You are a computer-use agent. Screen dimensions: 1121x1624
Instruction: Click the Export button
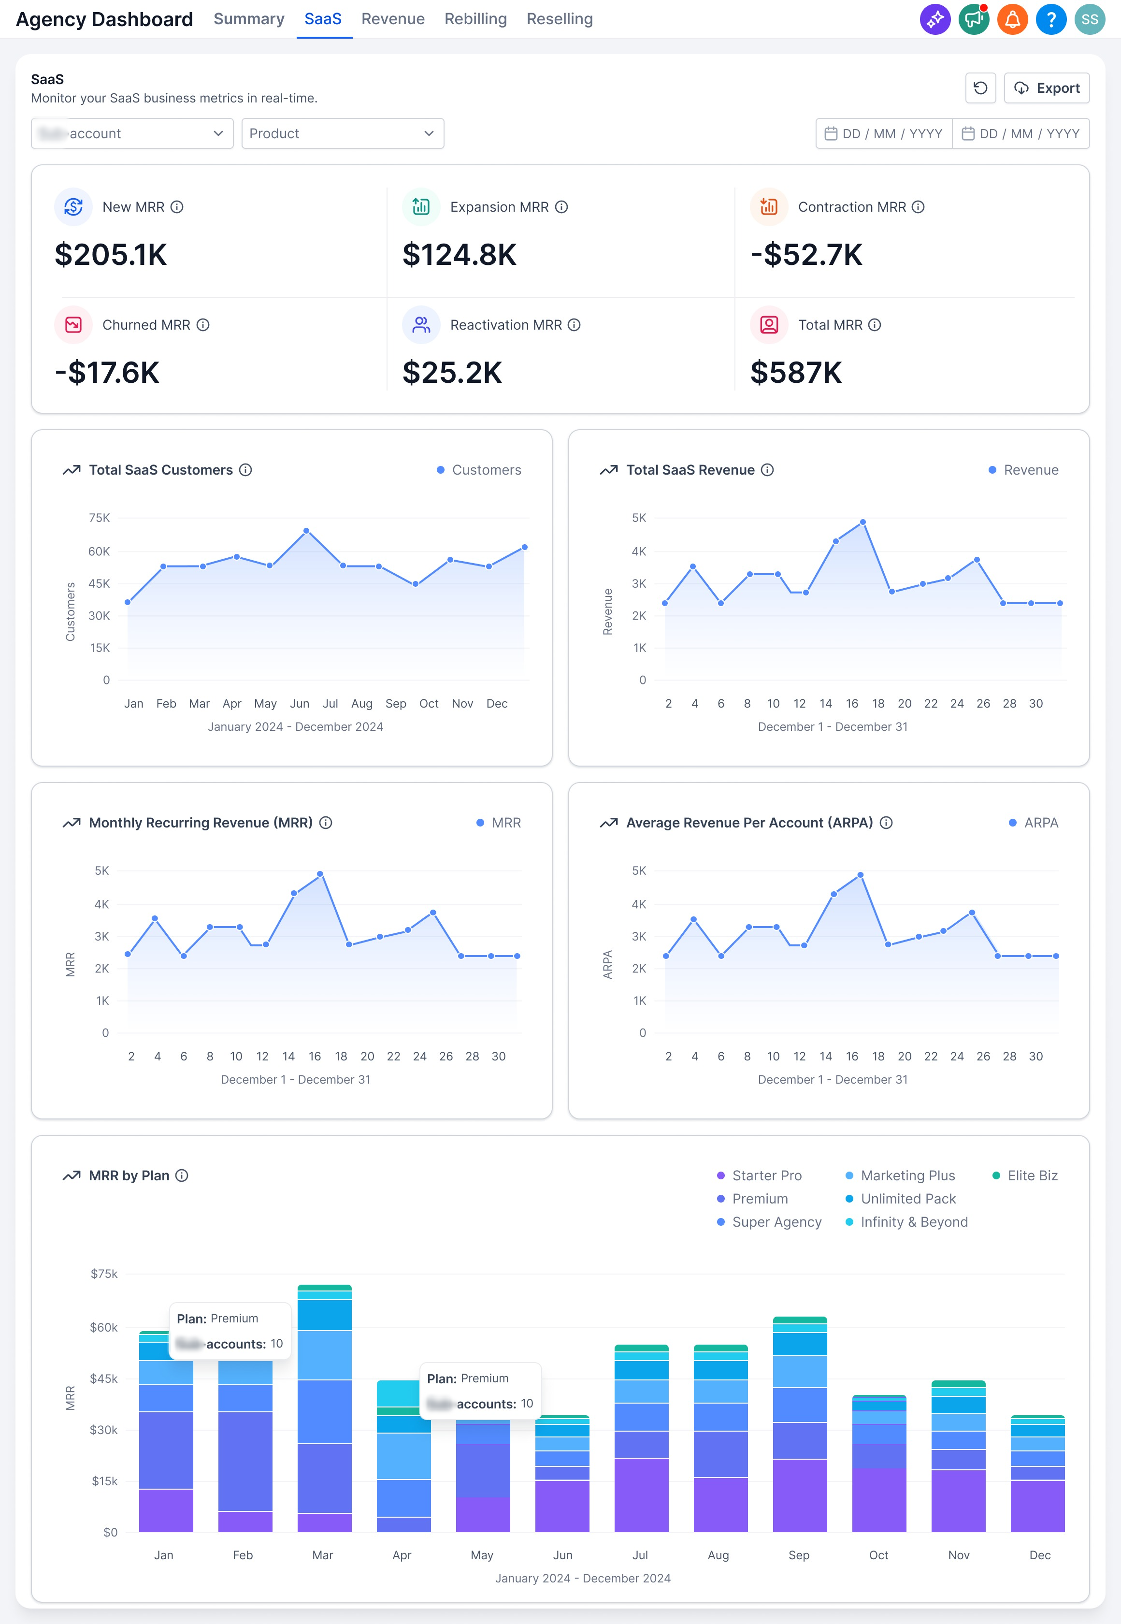[x=1047, y=88]
